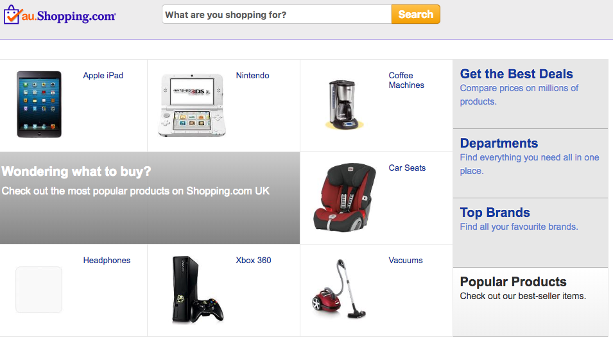This screenshot has width=613, height=344.
Task: Open the Coffee Machines link
Action: coord(406,80)
